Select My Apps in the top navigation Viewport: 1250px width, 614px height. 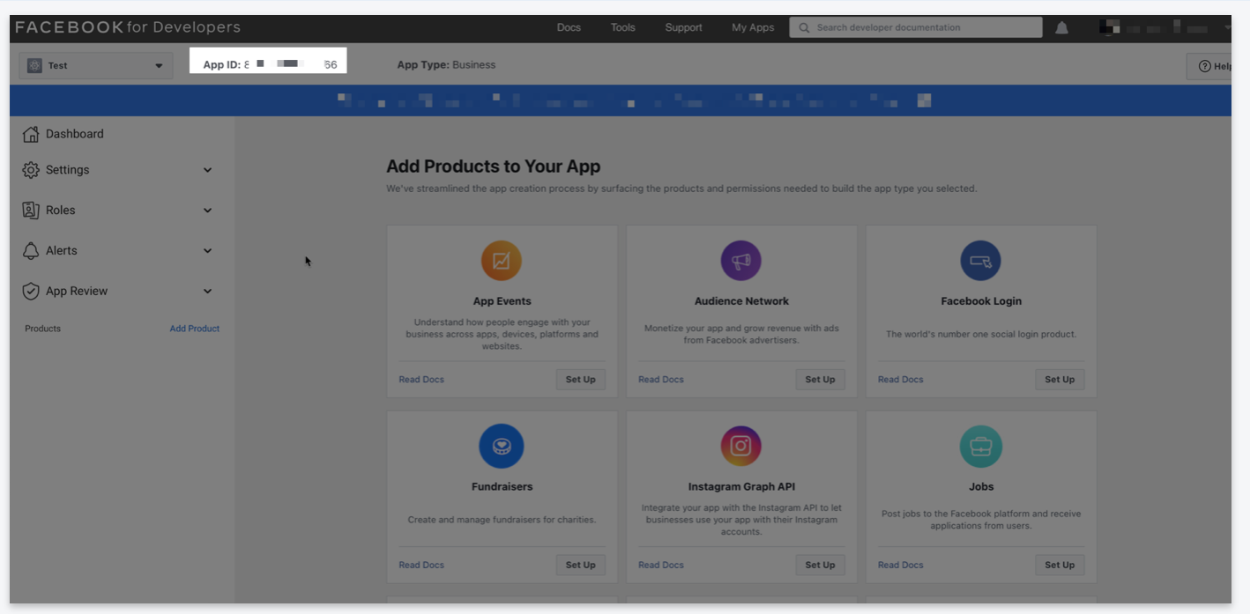tap(752, 27)
